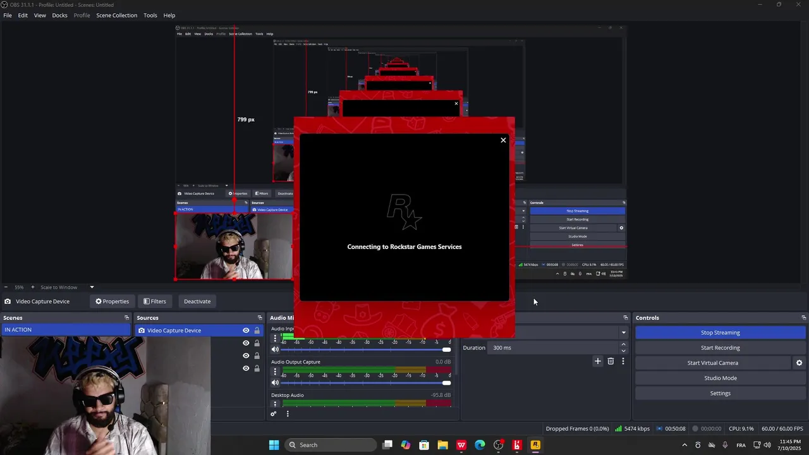Screen dimensions: 809x455
Task: Float the Scene Transitions dock
Action: pos(626,318)
